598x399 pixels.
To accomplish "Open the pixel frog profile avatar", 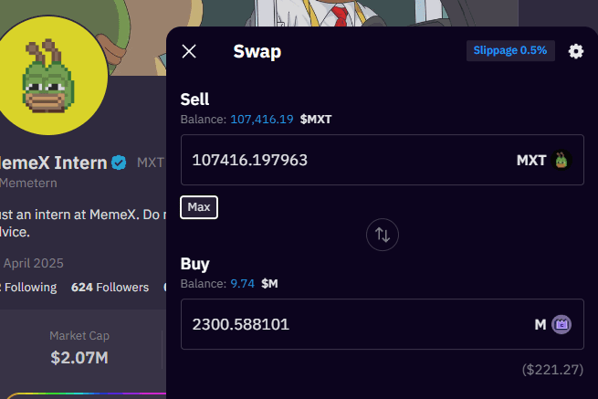I will (50, 76).
